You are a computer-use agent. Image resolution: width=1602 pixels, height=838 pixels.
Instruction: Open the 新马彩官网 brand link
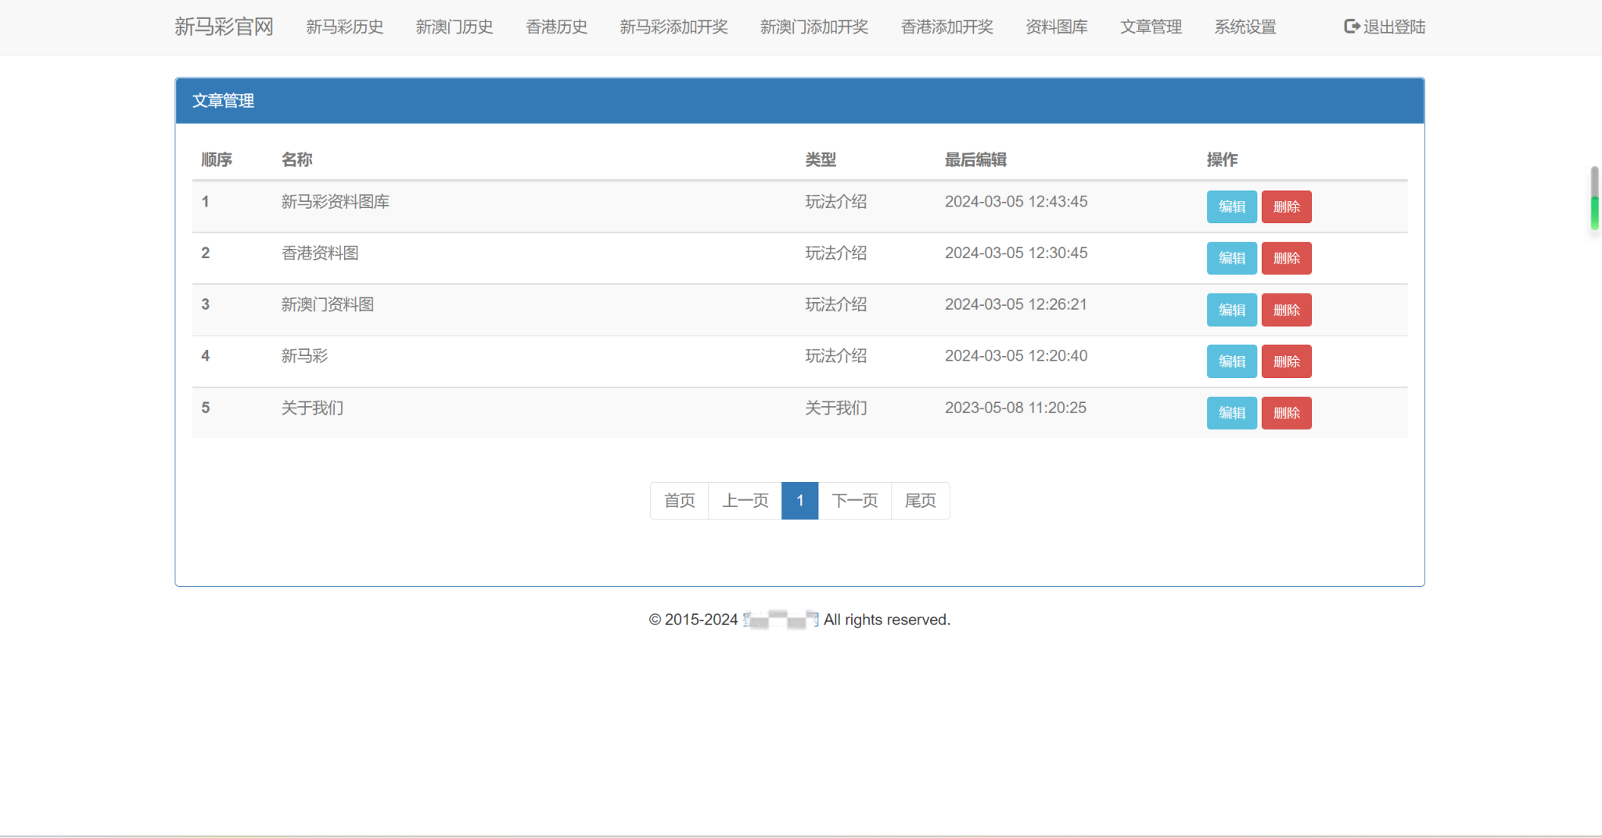pos(224,27)
